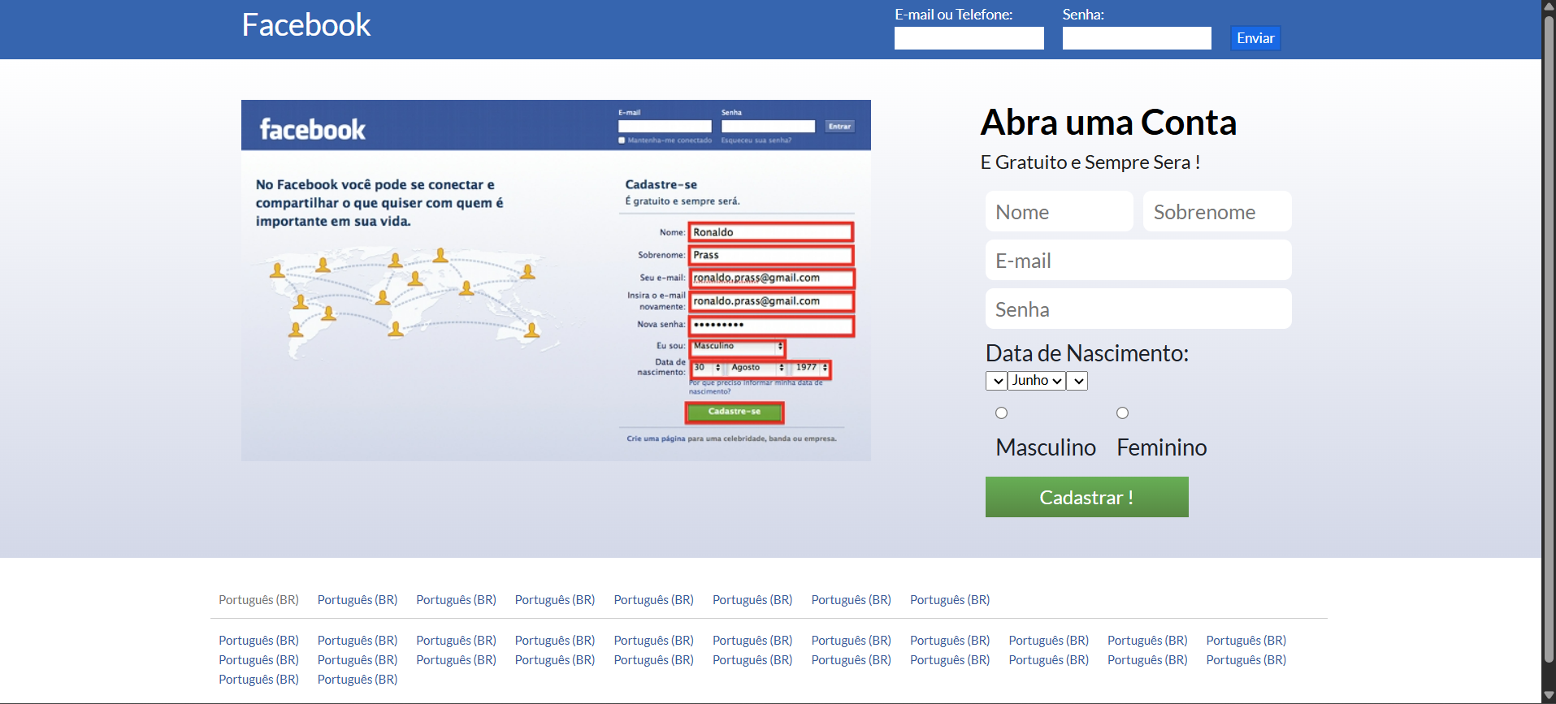Open the birth year dropdown
Image resolution: width=1556 pixels, height=704 pixels.
1077,381
